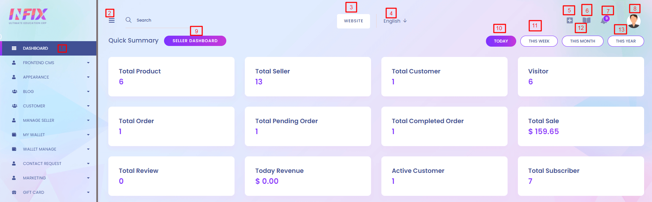Open the book documentation icon

click(587, 21)
